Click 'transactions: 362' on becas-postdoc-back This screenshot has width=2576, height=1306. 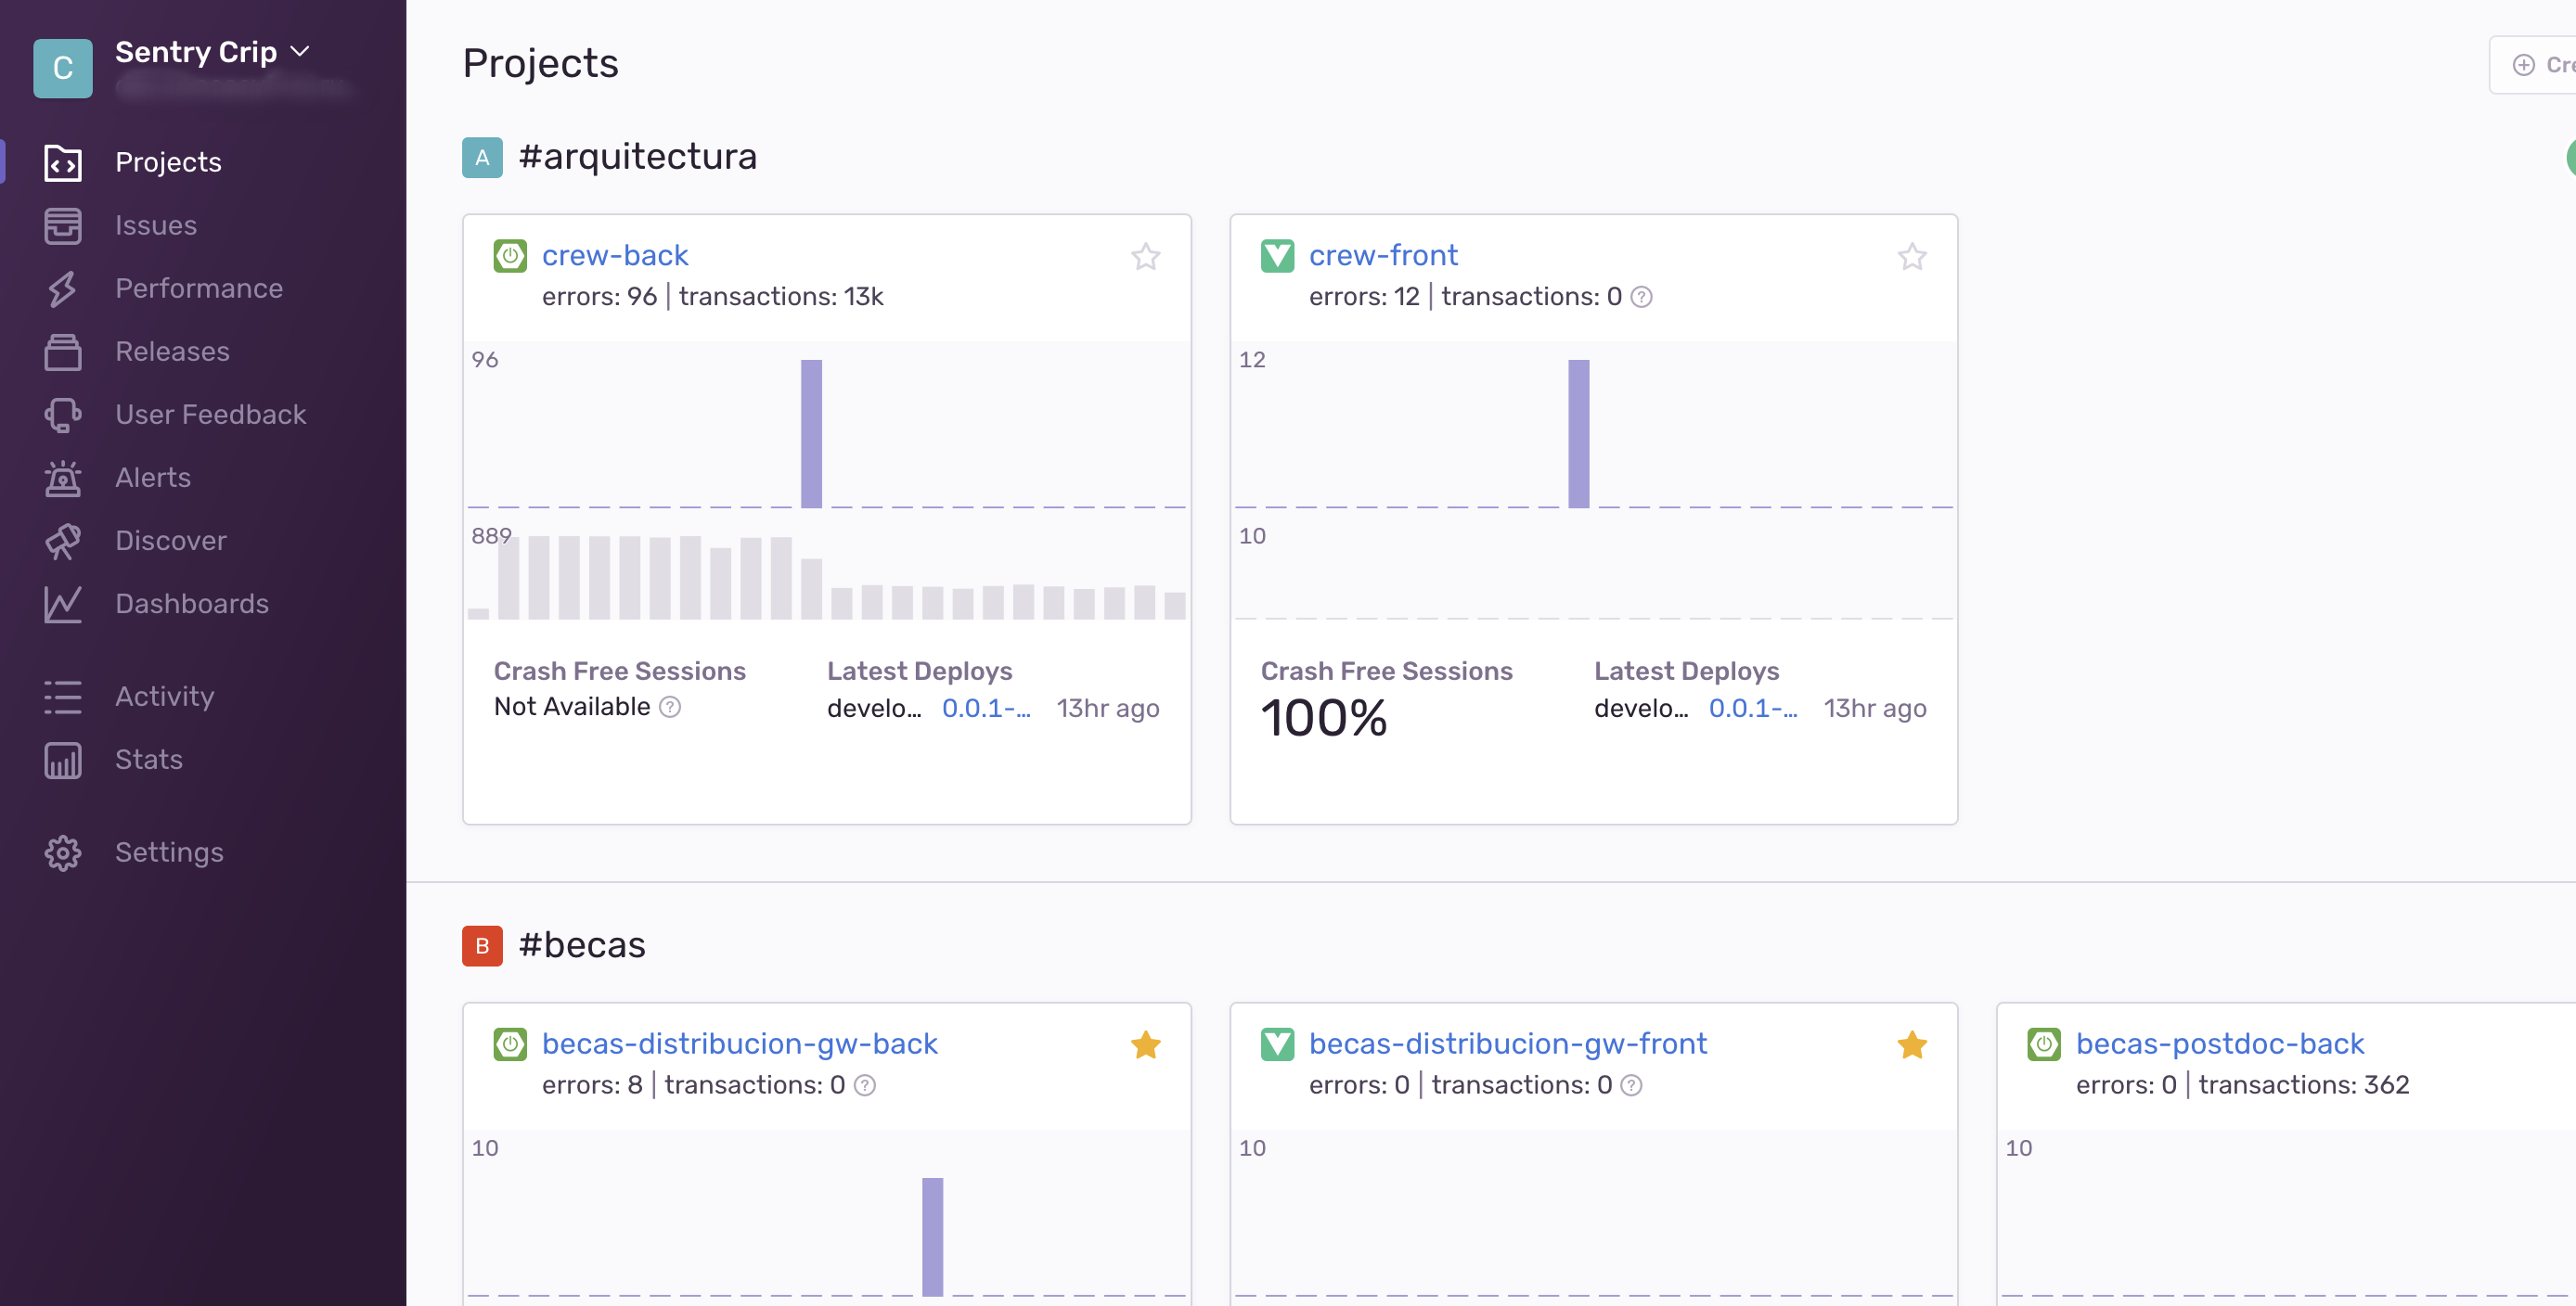2303,1085
